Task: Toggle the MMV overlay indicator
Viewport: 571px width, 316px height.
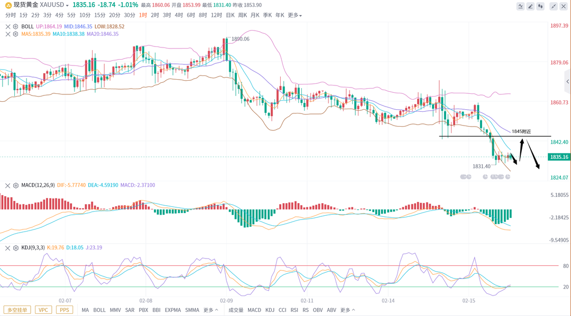Action: coord(115,310)
